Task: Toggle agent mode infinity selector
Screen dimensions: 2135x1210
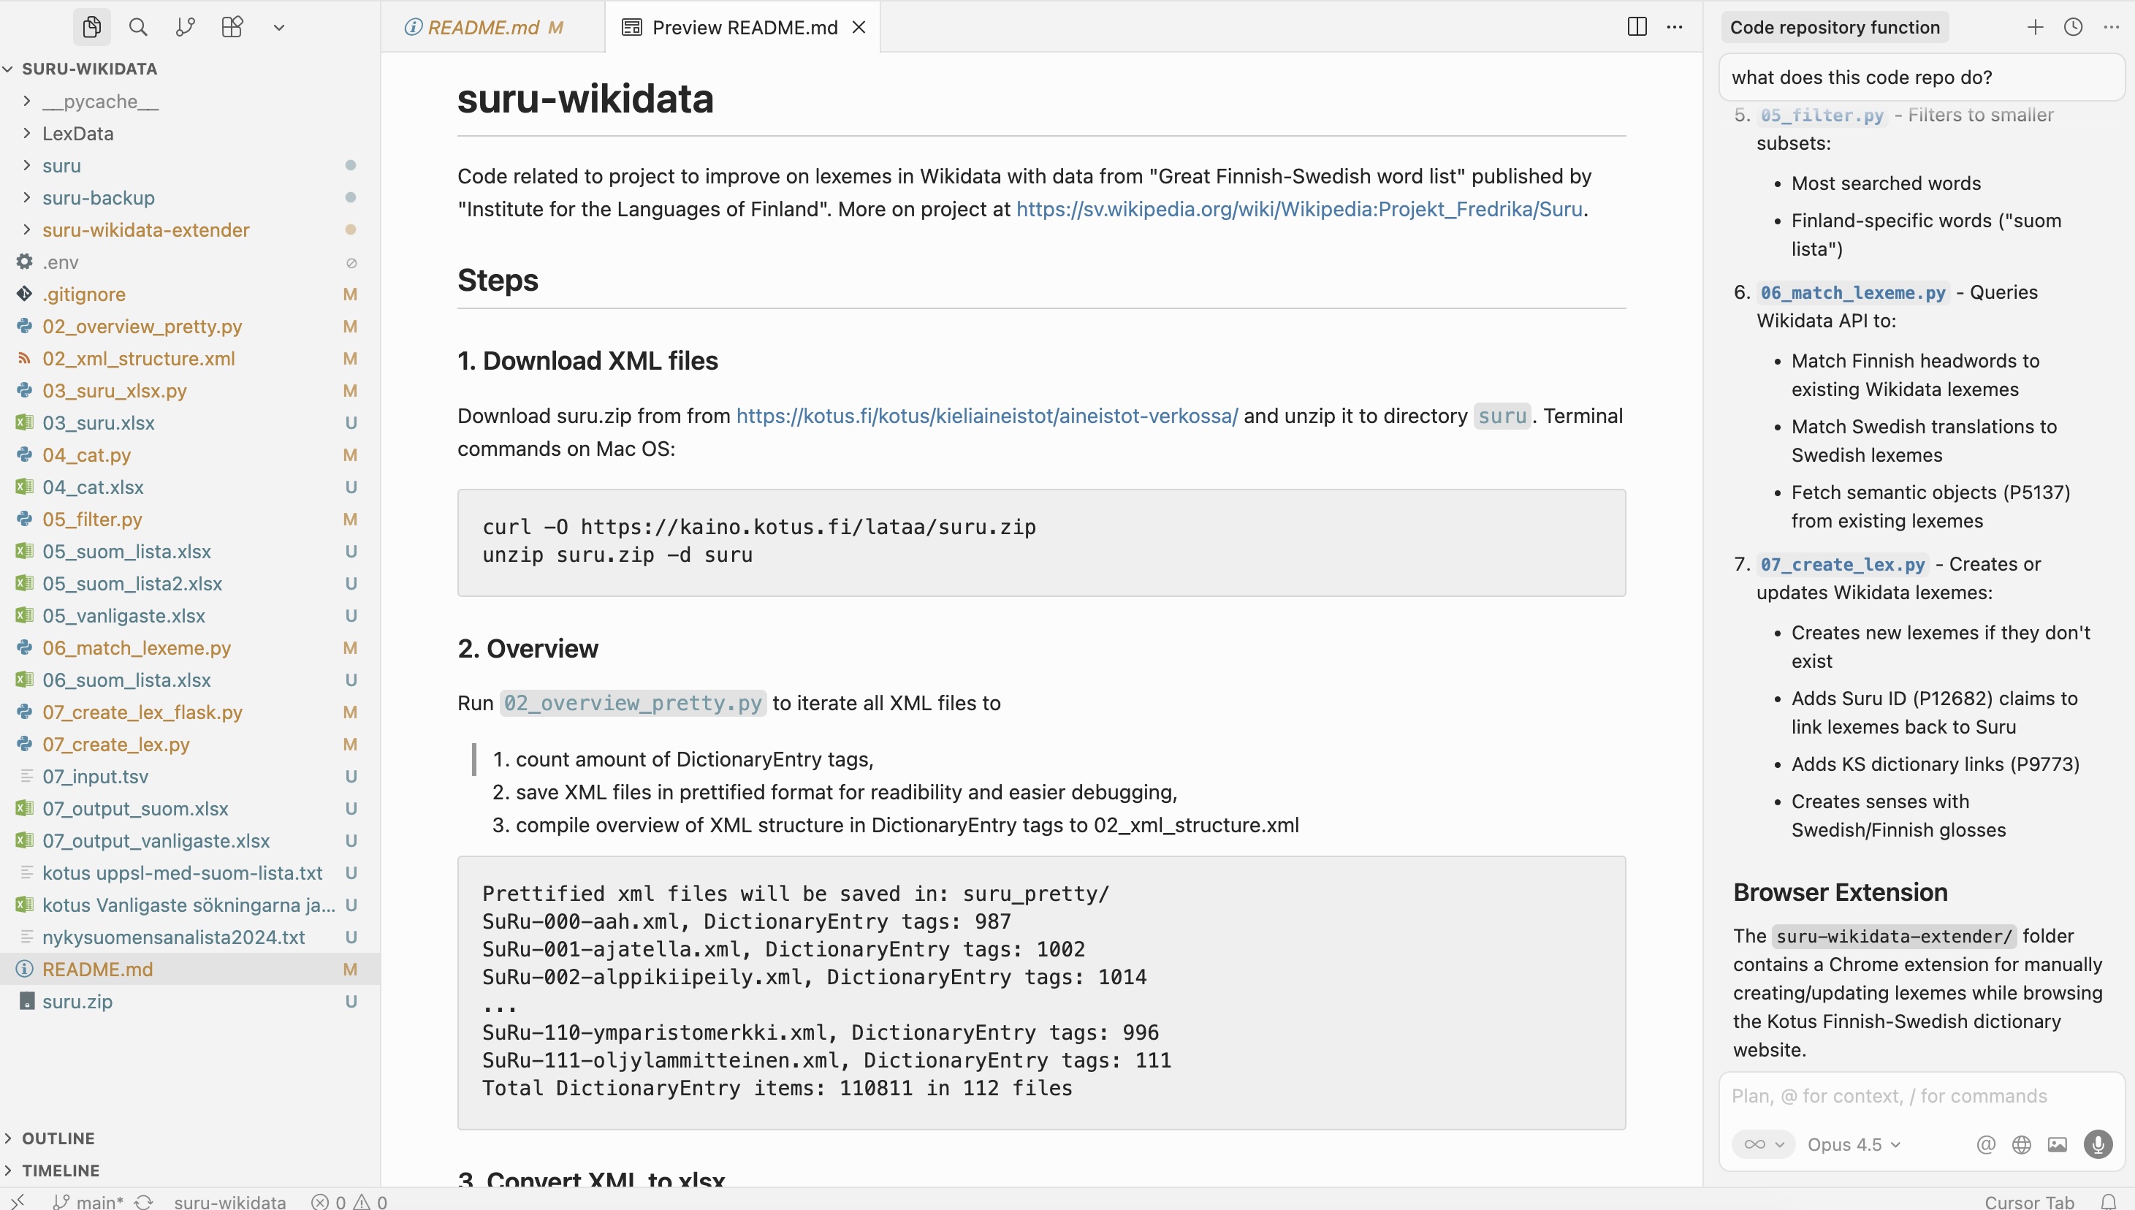Action: [1762, 1144]
